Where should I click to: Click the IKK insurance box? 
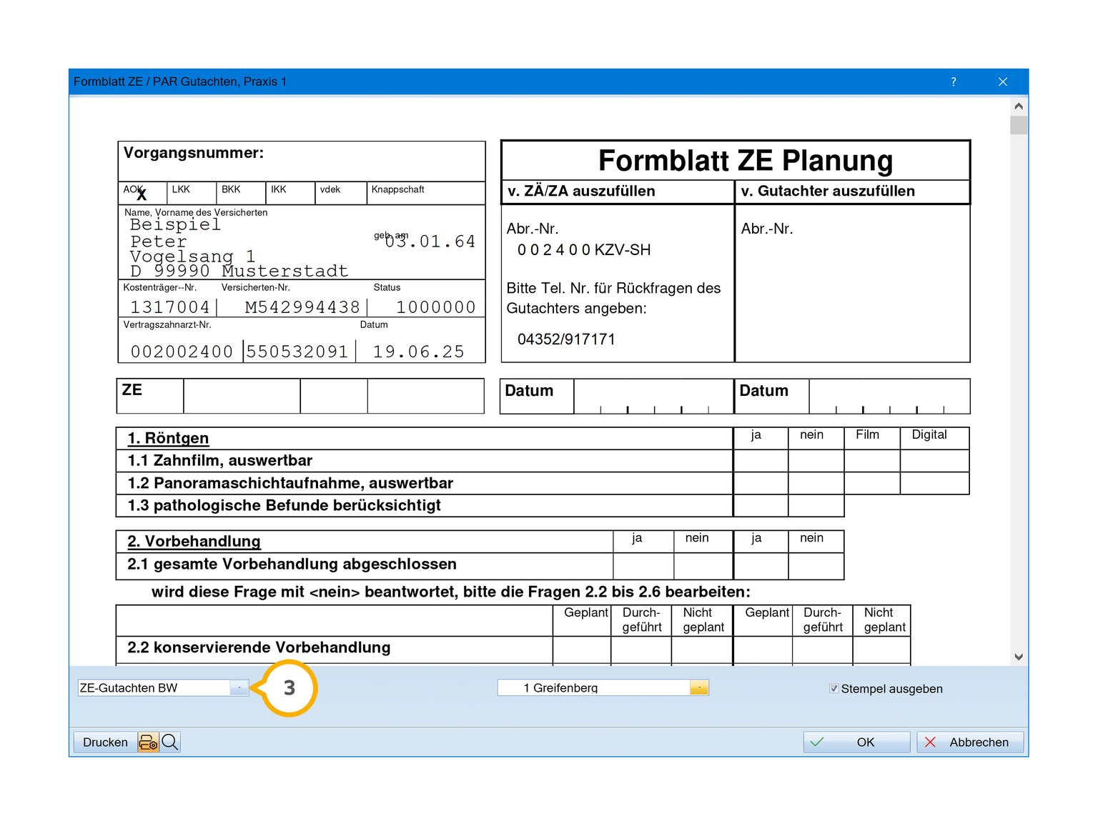point(290,193)
